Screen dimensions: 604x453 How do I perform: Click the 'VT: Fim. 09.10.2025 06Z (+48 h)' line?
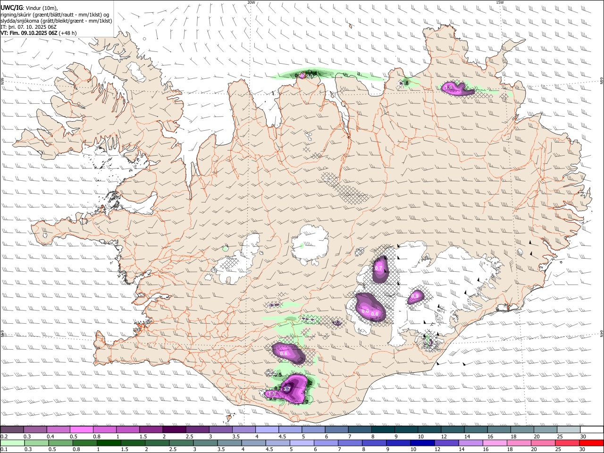coord(39,33)
